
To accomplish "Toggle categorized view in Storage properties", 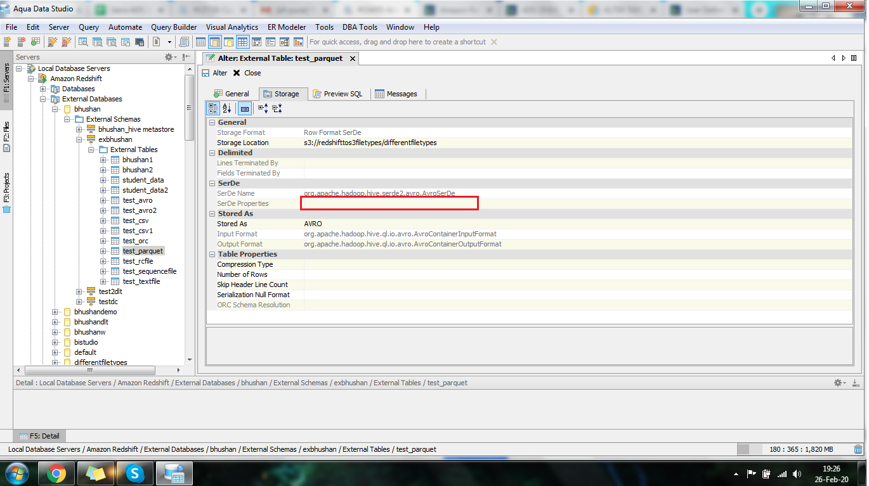I will (x=213, y=108).
